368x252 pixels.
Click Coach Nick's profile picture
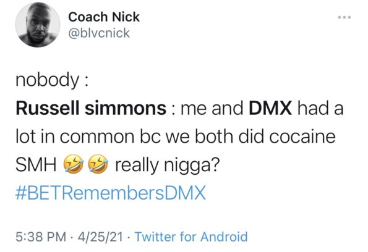(38, 25)
